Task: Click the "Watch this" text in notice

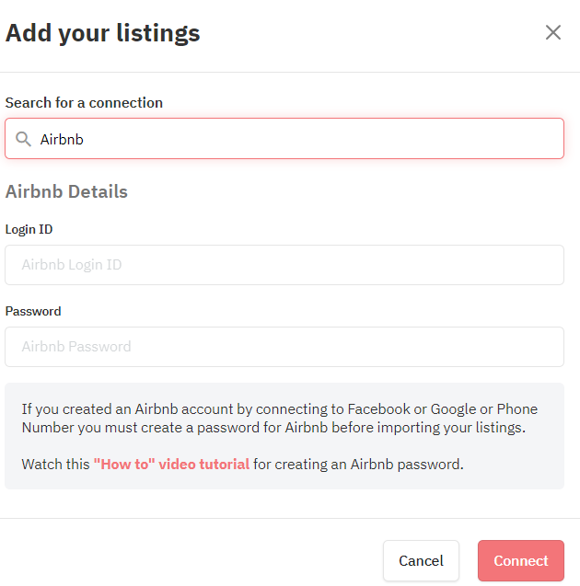Action: click(56, 465)
